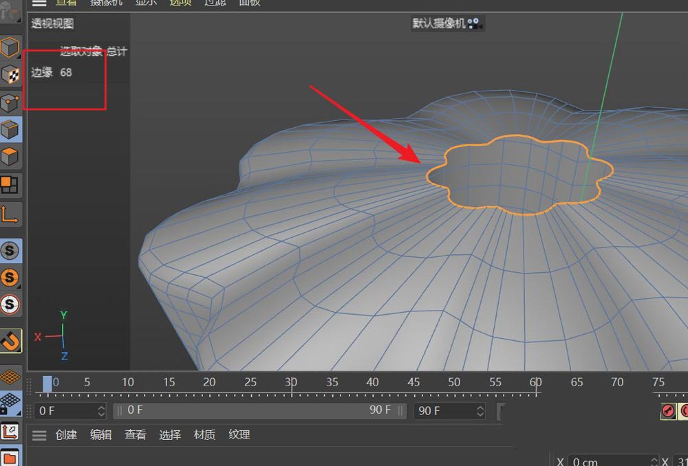Image resolution: width=688 pixels, height=466 pixels.
Task: Click the start frame 0 F stepper arrows
Action: point(101,411)
